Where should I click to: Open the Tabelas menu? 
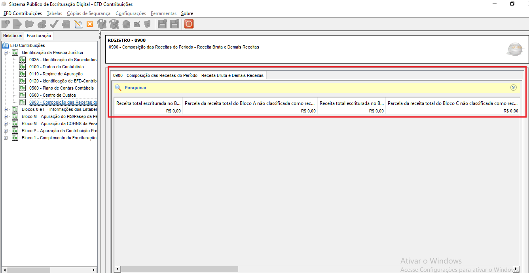[54, 13]
